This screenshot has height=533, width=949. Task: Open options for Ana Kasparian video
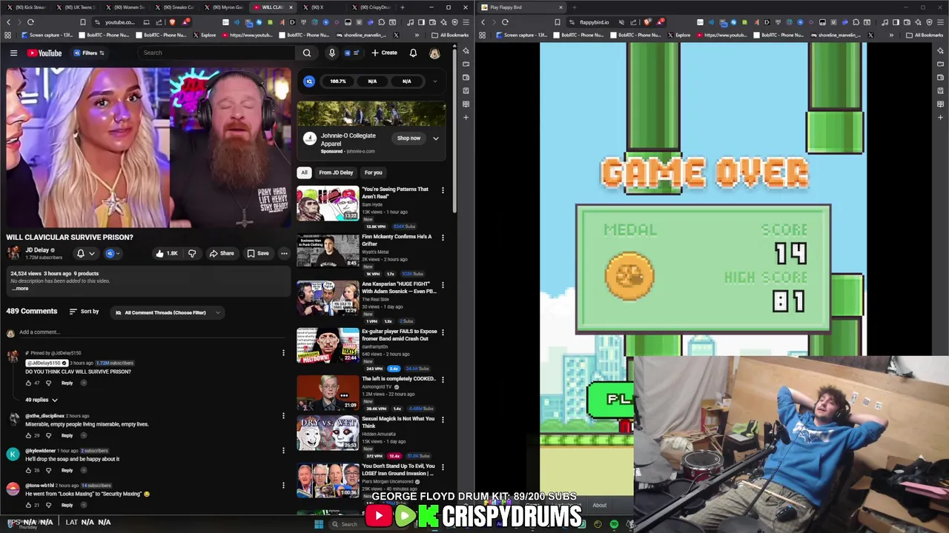pos(443,285)
